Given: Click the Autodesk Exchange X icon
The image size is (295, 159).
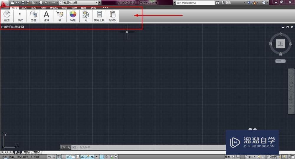Looking at the screenshot, I should [x=248, y=3].
